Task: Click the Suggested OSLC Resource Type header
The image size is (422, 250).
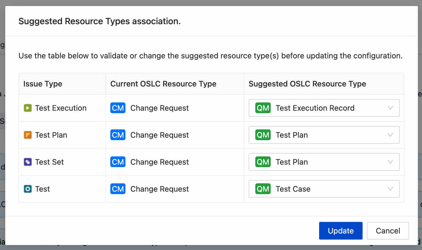Action: tap(307, 84)
